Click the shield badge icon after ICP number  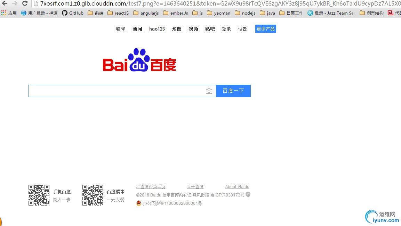click(x=248, y=195)
